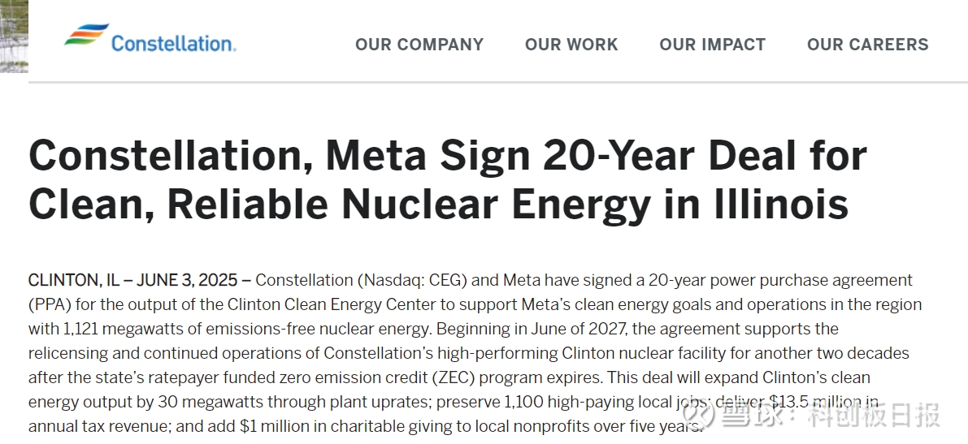Click the Constellation wordmark text
Image resolution: width=968 pixels, height=444 pixels.
(x=173, y=43)
